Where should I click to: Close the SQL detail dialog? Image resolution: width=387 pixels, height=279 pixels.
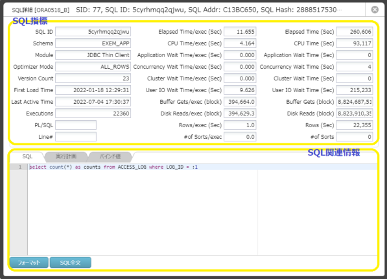pyautogui.click(x=375, y=10)
